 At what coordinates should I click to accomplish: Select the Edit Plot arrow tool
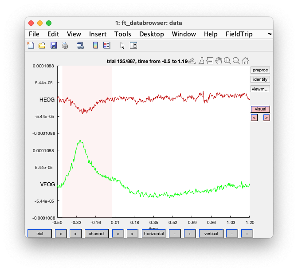pyautogui.click(x=123, y=45)
